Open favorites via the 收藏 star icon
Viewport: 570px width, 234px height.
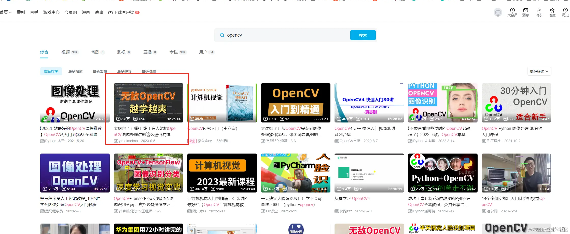click(552, 11)
